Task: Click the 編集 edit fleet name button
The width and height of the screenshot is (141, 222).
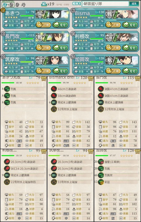Action: pyautogui.click(x=134, y=4)
